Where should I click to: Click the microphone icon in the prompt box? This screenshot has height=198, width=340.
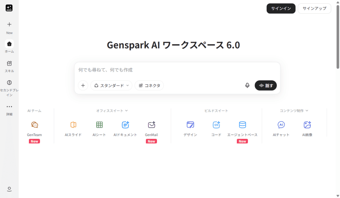click(247, 85)
